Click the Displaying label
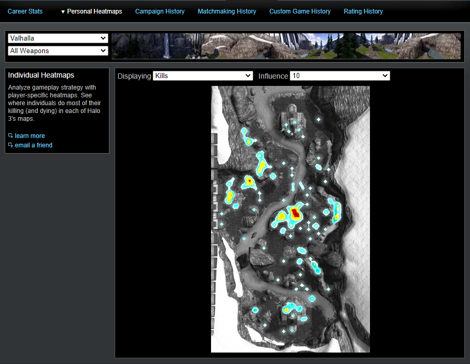The image size is (470, 364). (134, 76)
